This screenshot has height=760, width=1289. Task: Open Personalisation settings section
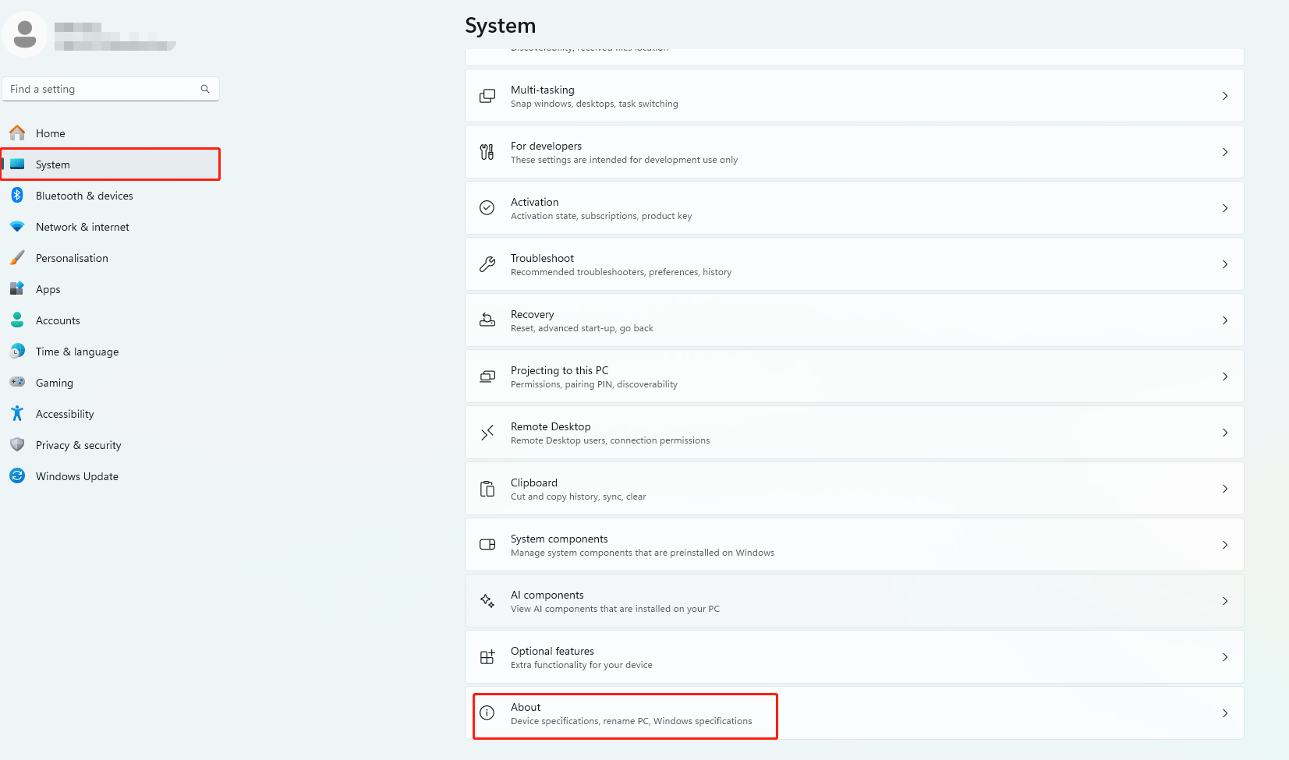coord(111,258)
